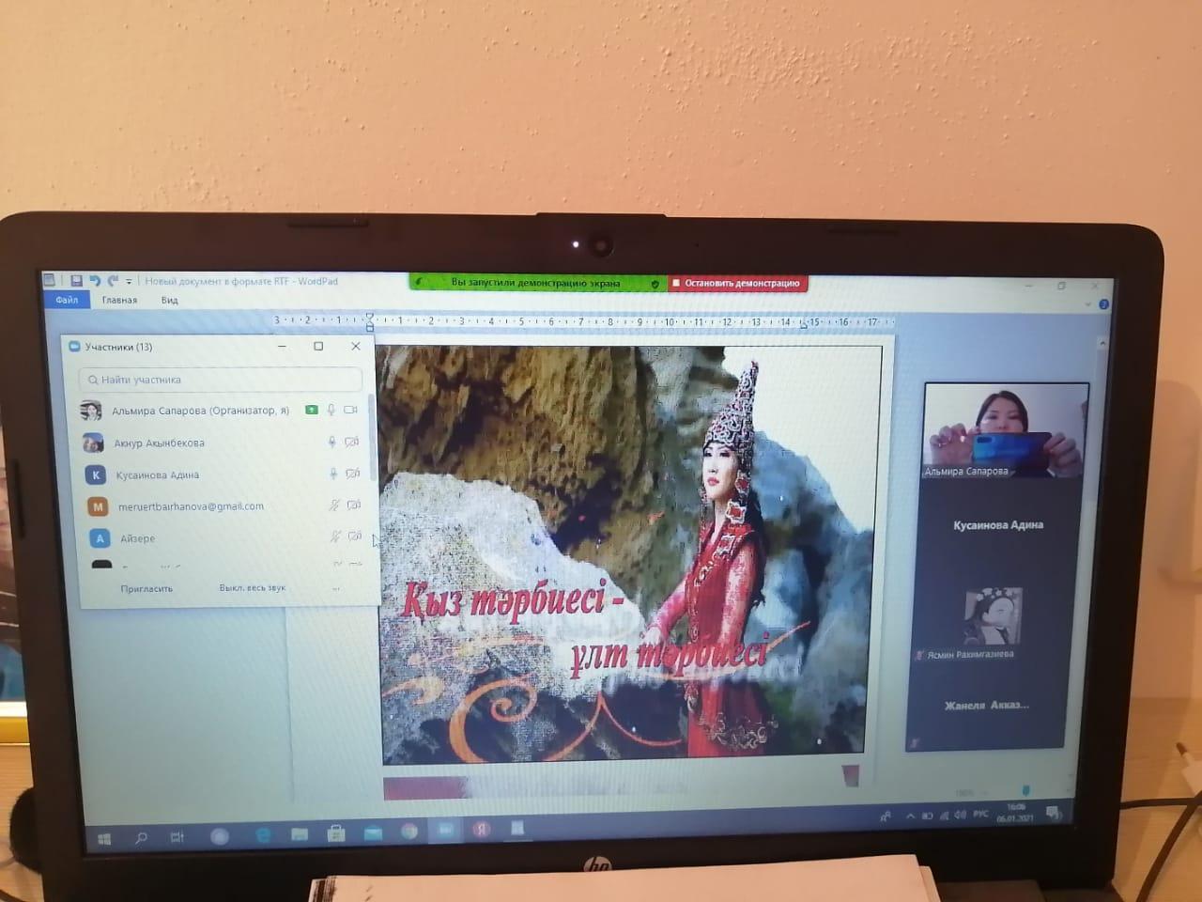Select Кусаинова Адина video tile
This screenshot has width=1202, height=902.
[998, 525]
